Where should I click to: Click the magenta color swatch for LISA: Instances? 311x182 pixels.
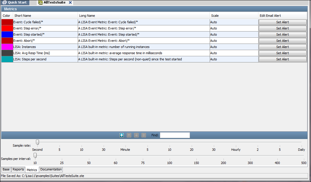(x=7, y=47)
